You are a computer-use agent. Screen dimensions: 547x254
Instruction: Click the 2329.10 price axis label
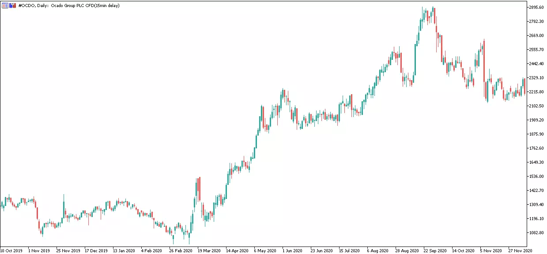click(x=536, y=78)
